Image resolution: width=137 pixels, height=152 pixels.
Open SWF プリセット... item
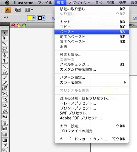(x=92, y=113)
